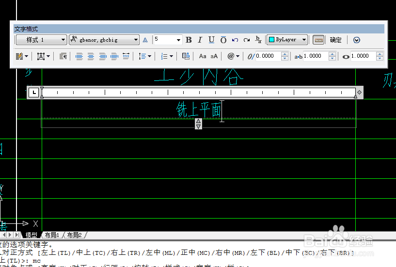Increase the oblique angle value

click(285, 54)
